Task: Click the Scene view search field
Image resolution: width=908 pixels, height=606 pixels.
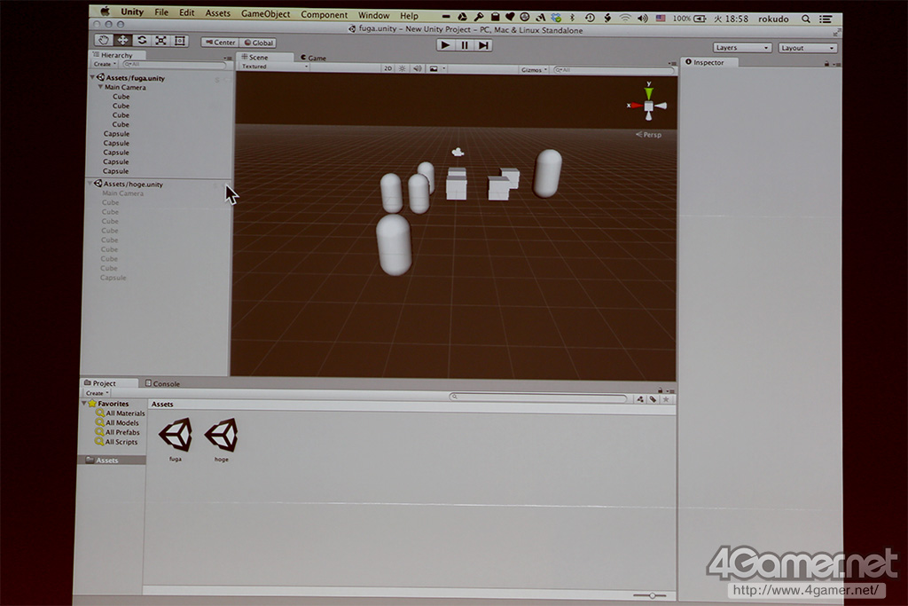Action: 614,69
